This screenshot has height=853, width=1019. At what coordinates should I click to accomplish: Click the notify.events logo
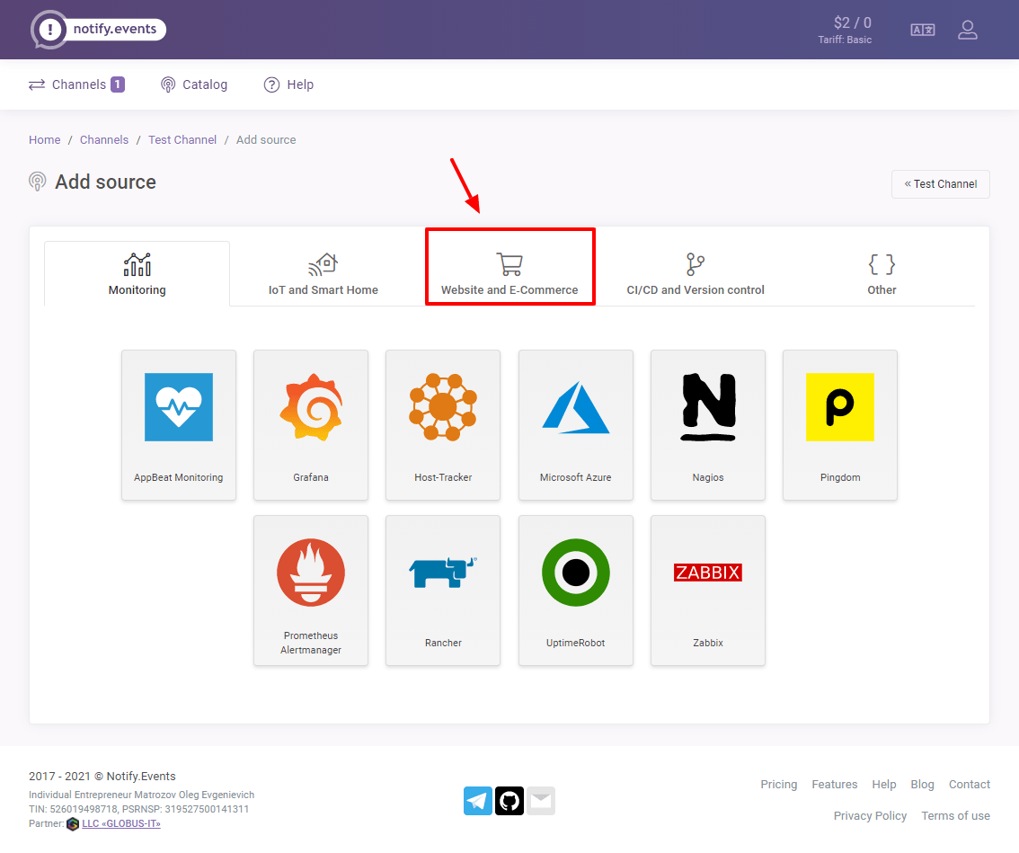pyautogui.click(x=98, y=30)
